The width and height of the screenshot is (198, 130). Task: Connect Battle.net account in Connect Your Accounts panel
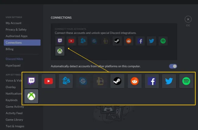click(83, 41)
